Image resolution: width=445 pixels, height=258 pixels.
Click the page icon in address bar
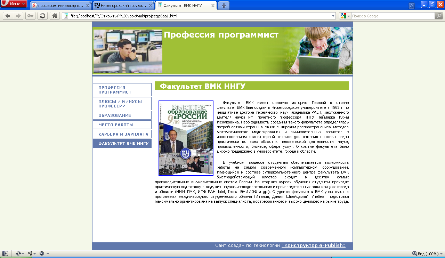pyautogui.click(x=66, y=16)
